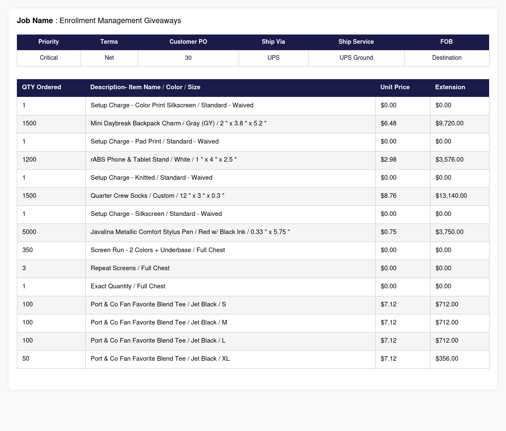Image resolution: width=506 pixels, height=431 pixels.
Task: Select rABS Phone & Tablet Stand description
Action: [164, 160]
